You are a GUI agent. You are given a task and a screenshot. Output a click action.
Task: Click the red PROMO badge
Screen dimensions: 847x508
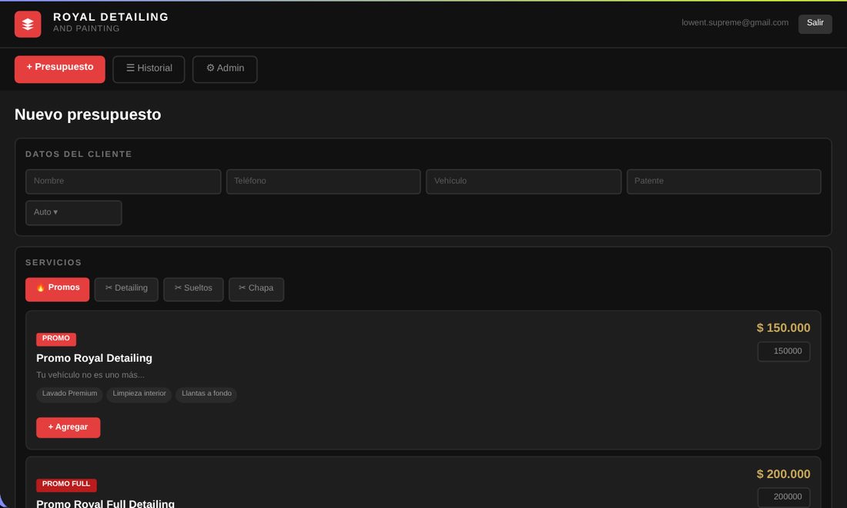(56, 339)
